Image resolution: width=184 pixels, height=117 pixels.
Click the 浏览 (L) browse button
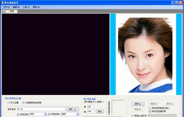pyautogui.click(x=73, y=109)
